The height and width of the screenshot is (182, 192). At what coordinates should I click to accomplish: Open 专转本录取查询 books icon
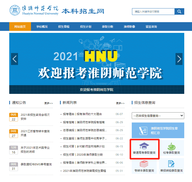pyautogui.click(x=144, y=164)
